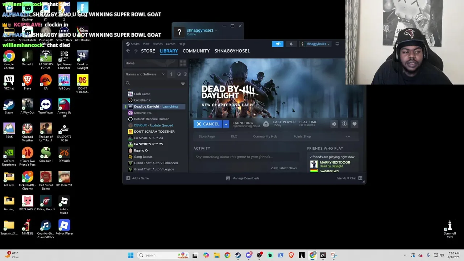
Task: Open the STORE tab
Action: 148,51
